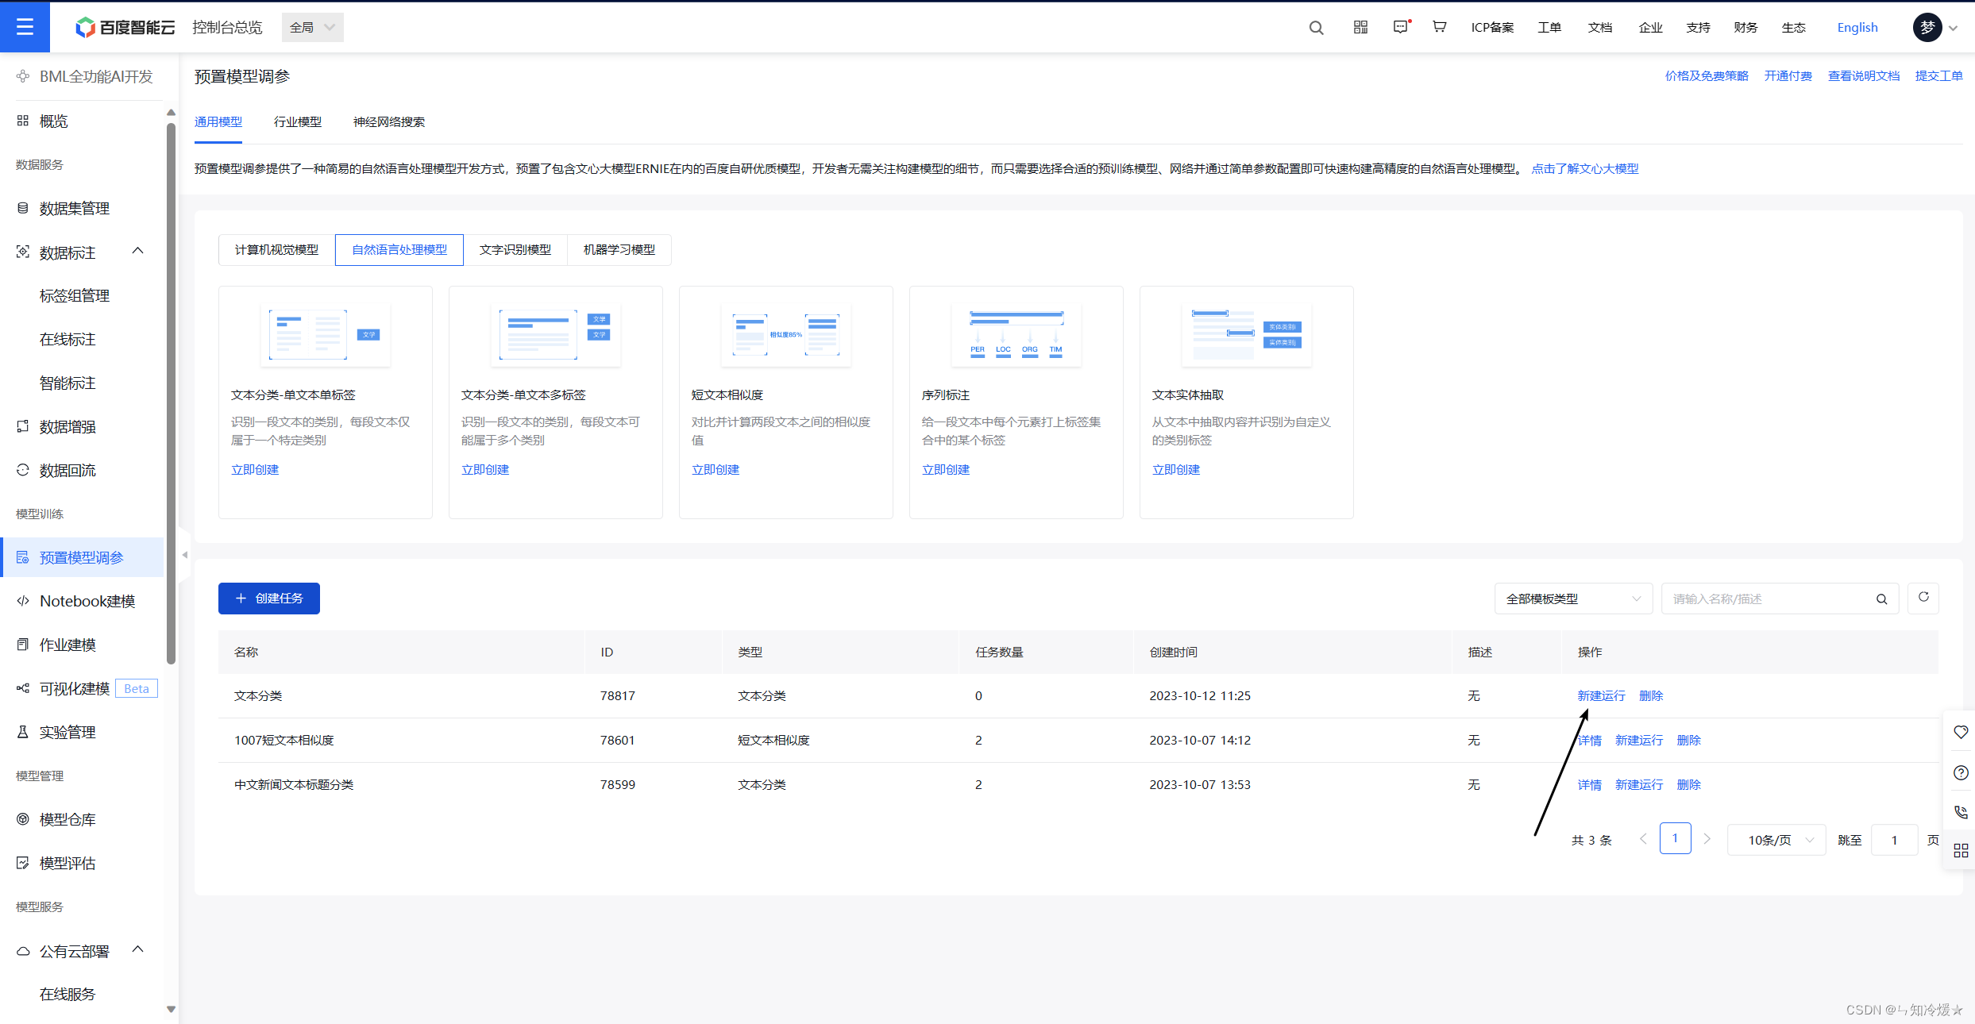The width and height of the screenshot is (1975, 1024).
Task: Open 工单 in top navigation
Action: [1549, 27]
